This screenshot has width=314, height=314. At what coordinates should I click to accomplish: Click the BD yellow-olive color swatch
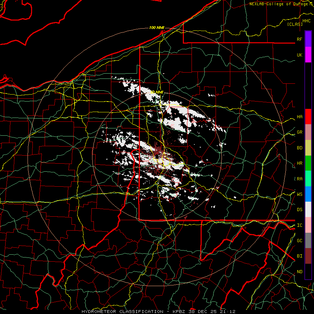pos(308,148)
